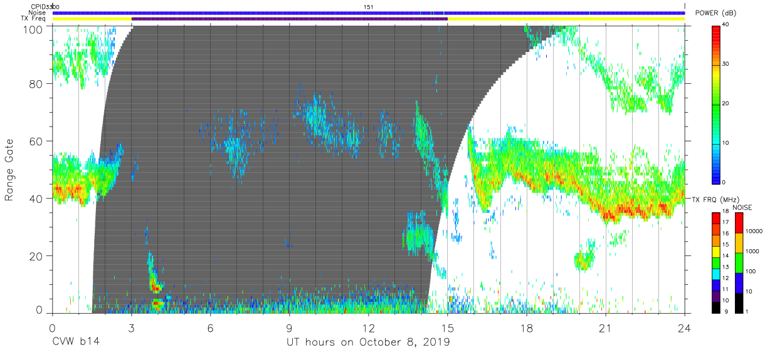The image size is (770, 355).
Task: Click the 18 tick on UT hours axis
Action: 527,328
